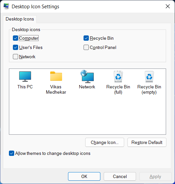Select the Recycle Bin (empty) icon
This screenshot has height=184, width=175.
149,76
